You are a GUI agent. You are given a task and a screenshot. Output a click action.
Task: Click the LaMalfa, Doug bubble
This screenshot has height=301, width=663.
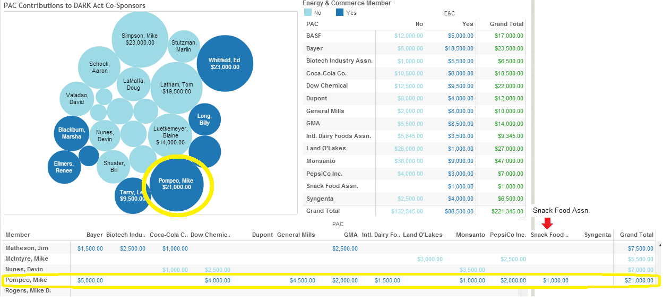click(134, 84)
